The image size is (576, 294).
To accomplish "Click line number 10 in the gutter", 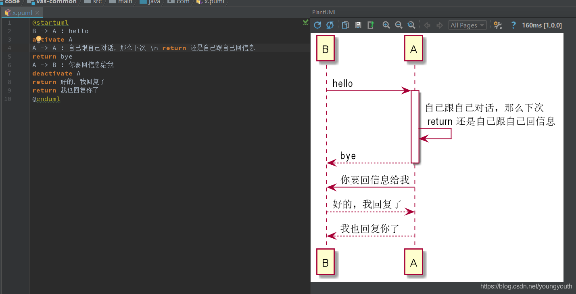I will click(x=8, y=99).
